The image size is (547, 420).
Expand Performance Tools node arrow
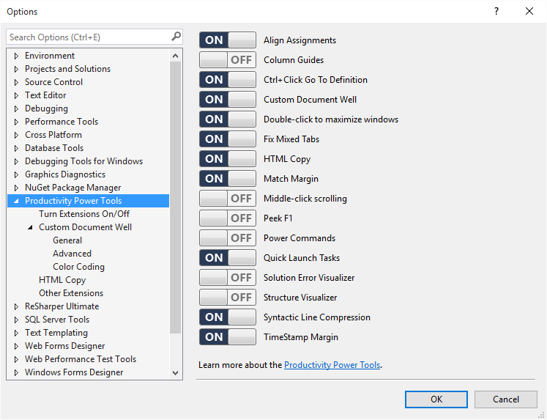coord(16,122)
